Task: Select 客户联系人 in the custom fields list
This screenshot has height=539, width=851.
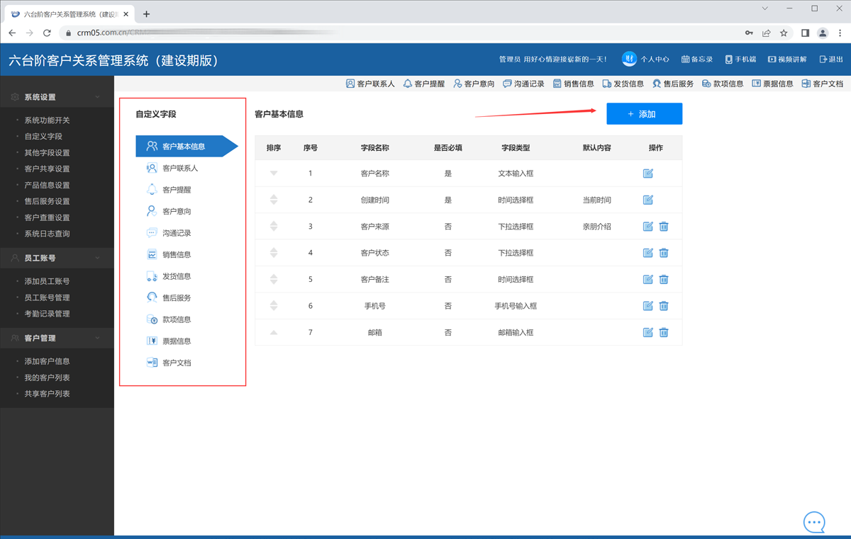Action: coord(172,169)
